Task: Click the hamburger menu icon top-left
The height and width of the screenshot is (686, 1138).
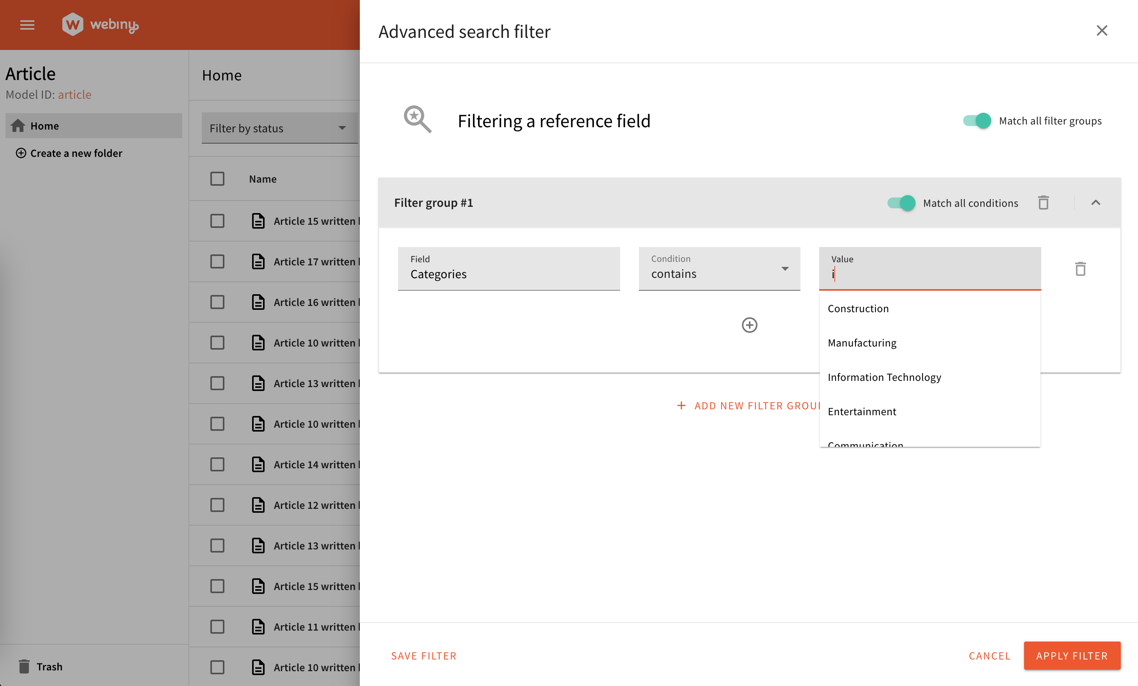Action: coord(26,23)
